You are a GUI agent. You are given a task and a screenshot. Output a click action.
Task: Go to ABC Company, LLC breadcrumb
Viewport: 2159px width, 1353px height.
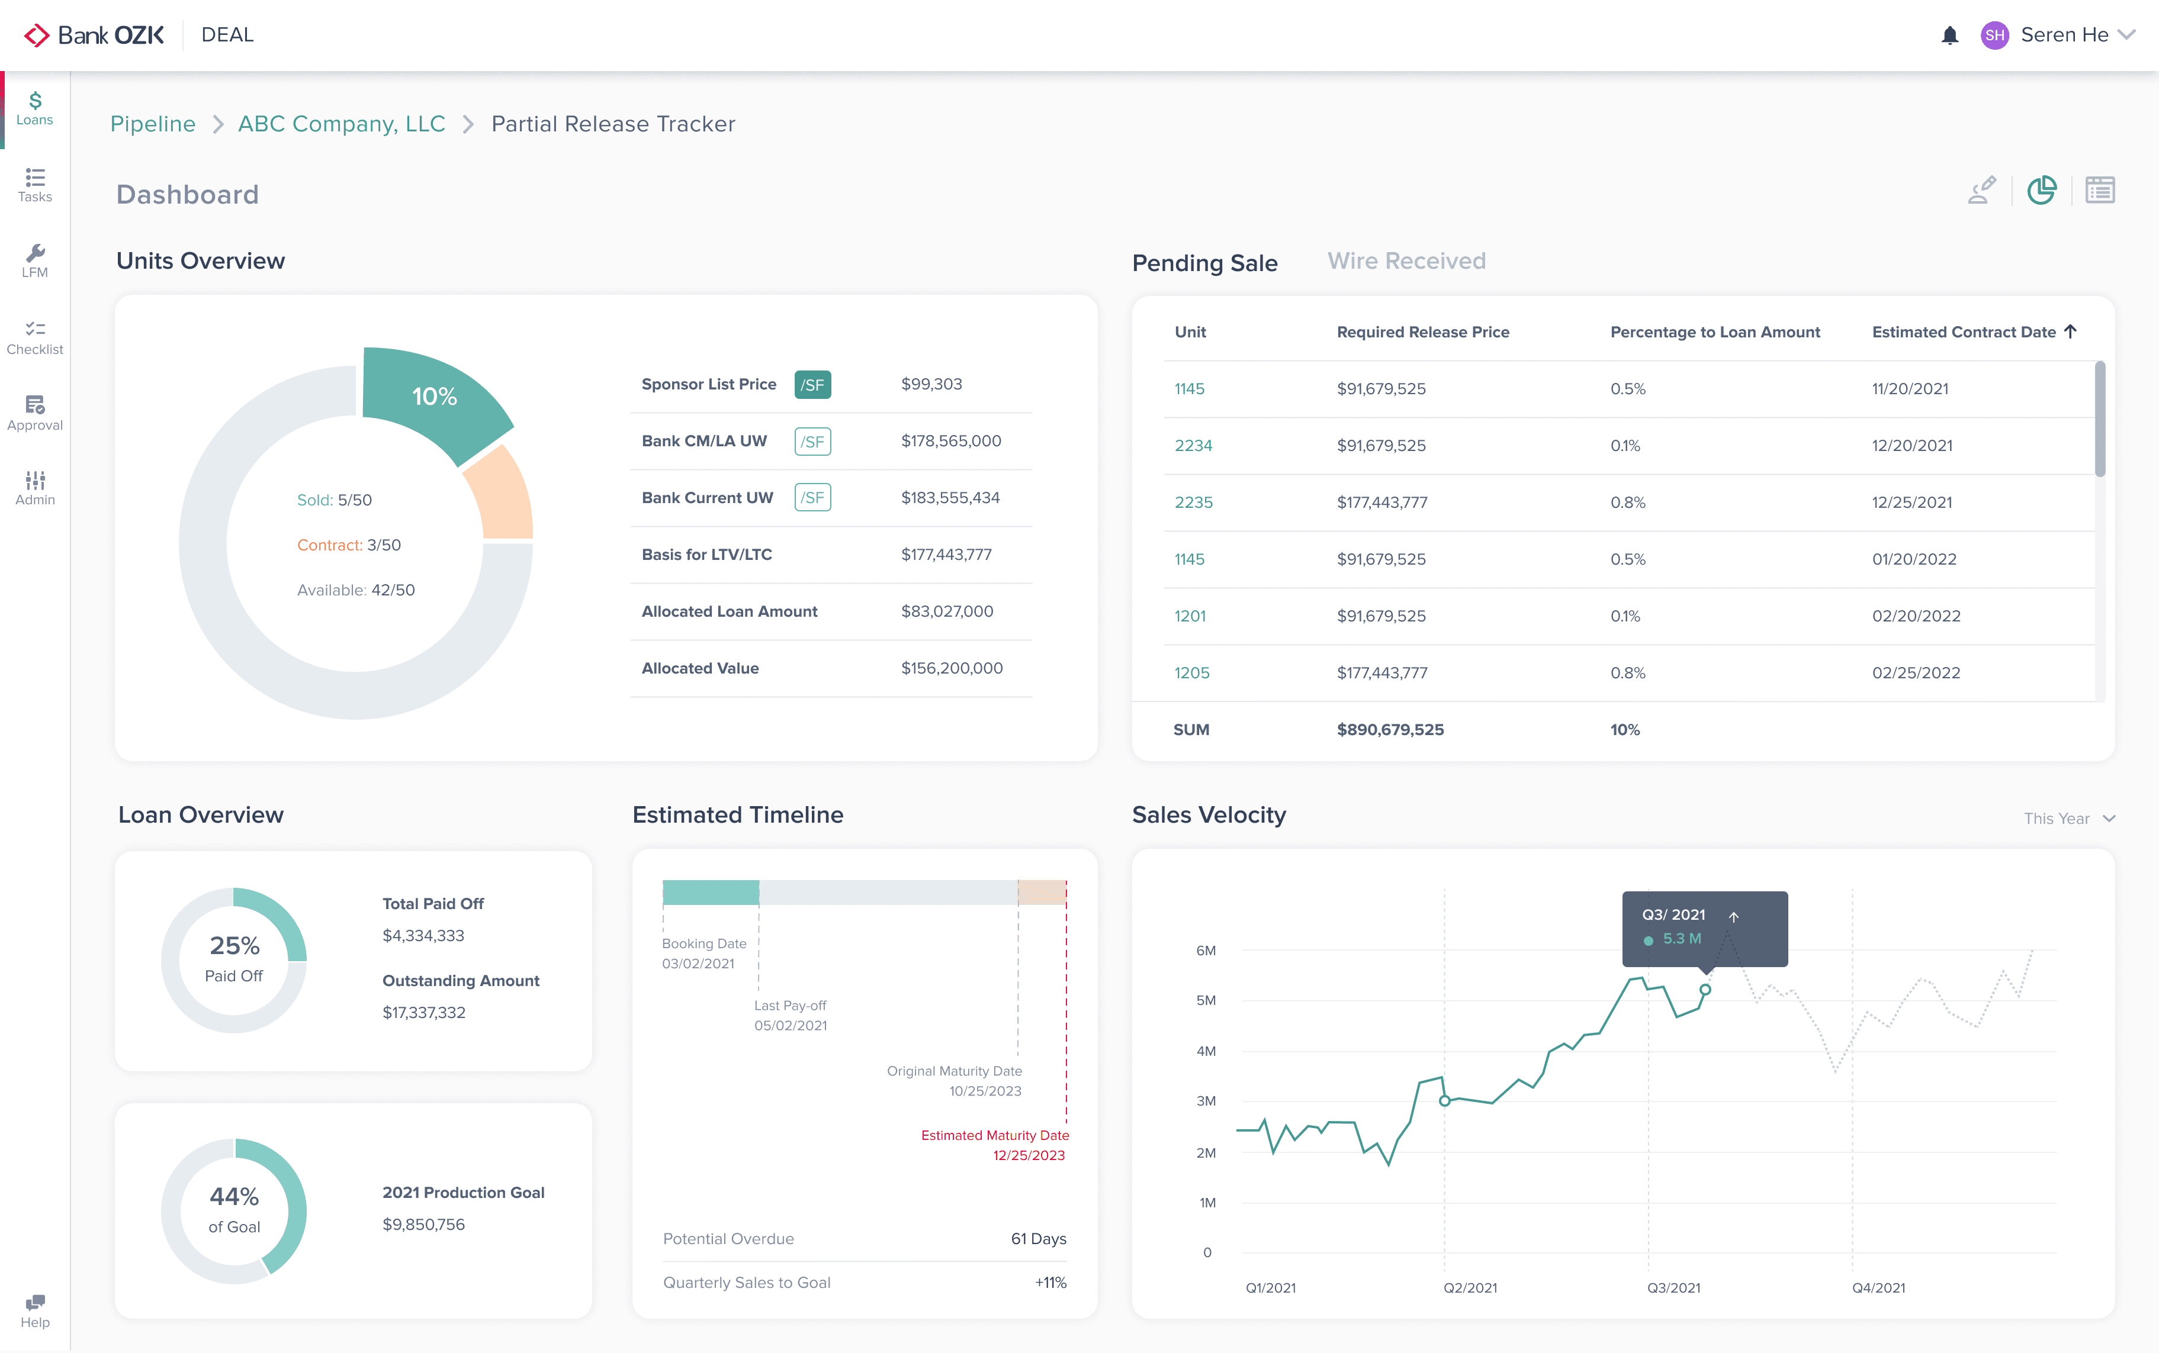click(341, 124)
